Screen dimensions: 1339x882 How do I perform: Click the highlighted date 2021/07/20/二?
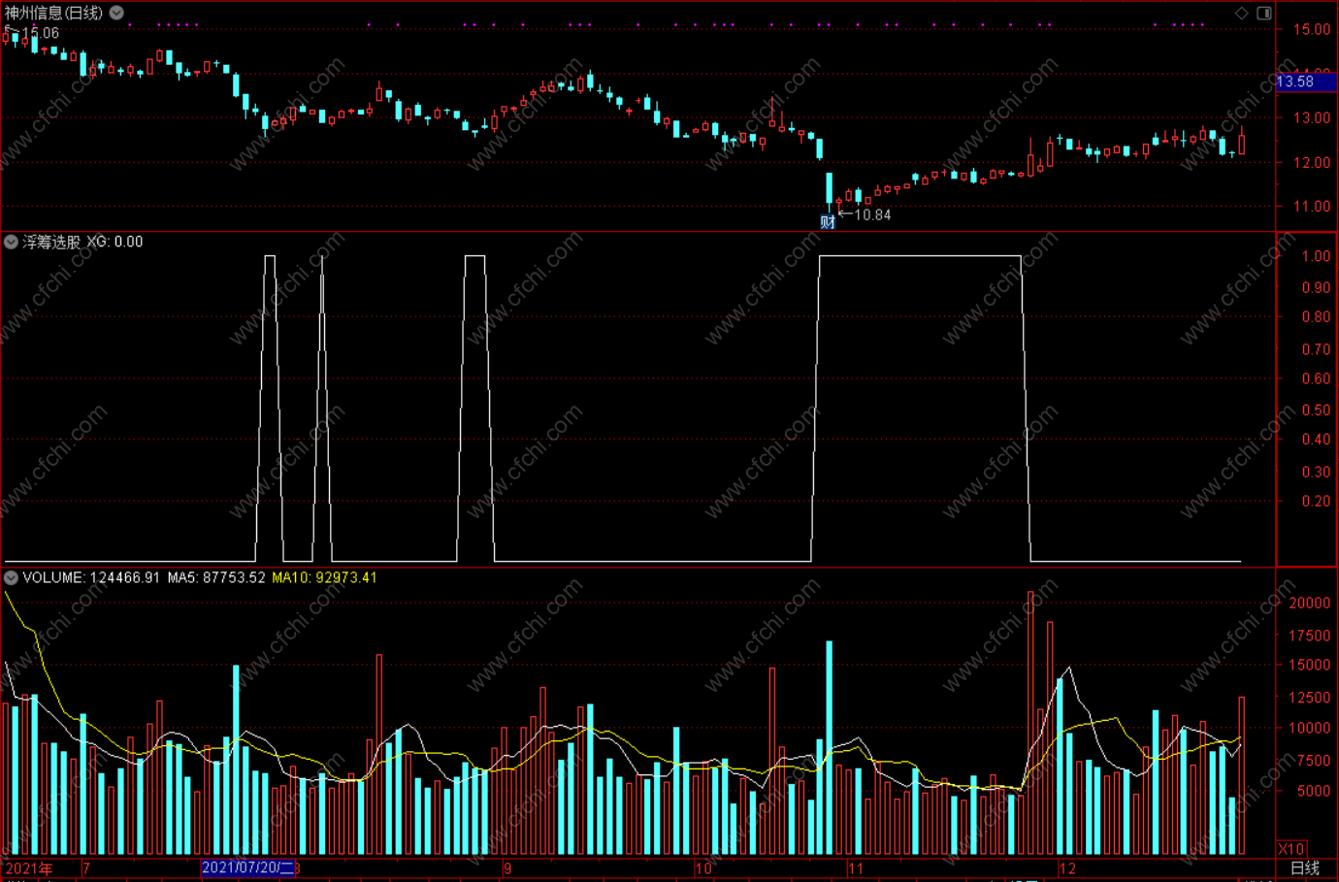pos(247,867)
